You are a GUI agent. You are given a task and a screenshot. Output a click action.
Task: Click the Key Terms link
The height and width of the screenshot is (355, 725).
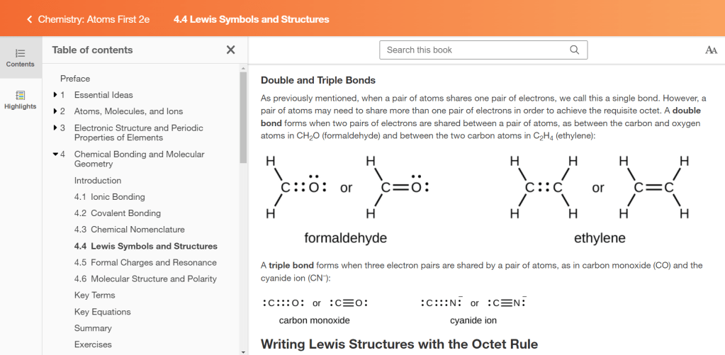(94, 295)
